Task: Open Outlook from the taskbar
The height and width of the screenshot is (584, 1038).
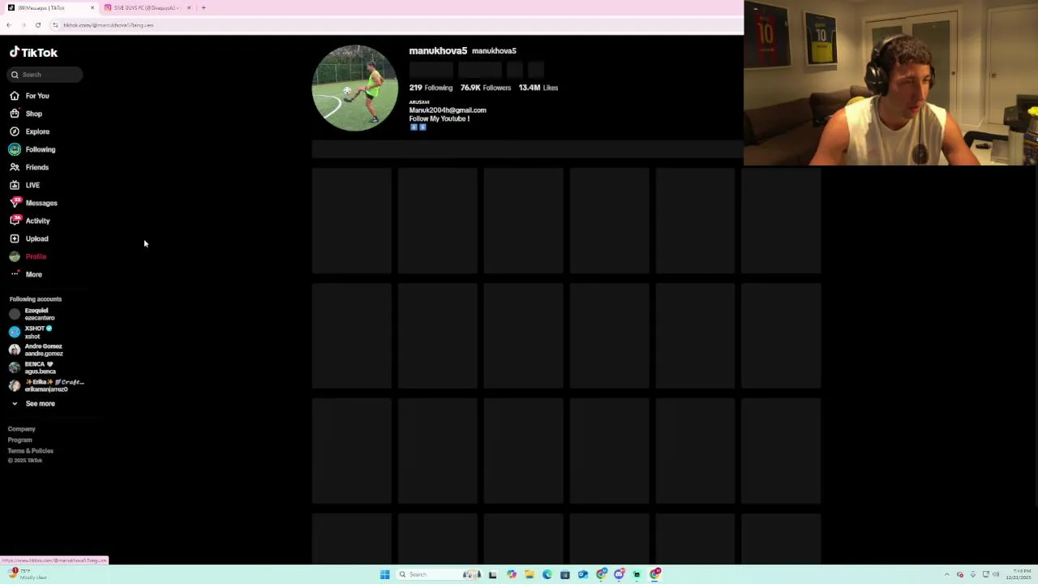Action: (582, 574)
